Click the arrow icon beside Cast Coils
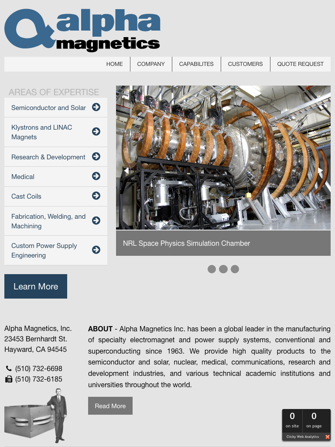 point(96,196)
